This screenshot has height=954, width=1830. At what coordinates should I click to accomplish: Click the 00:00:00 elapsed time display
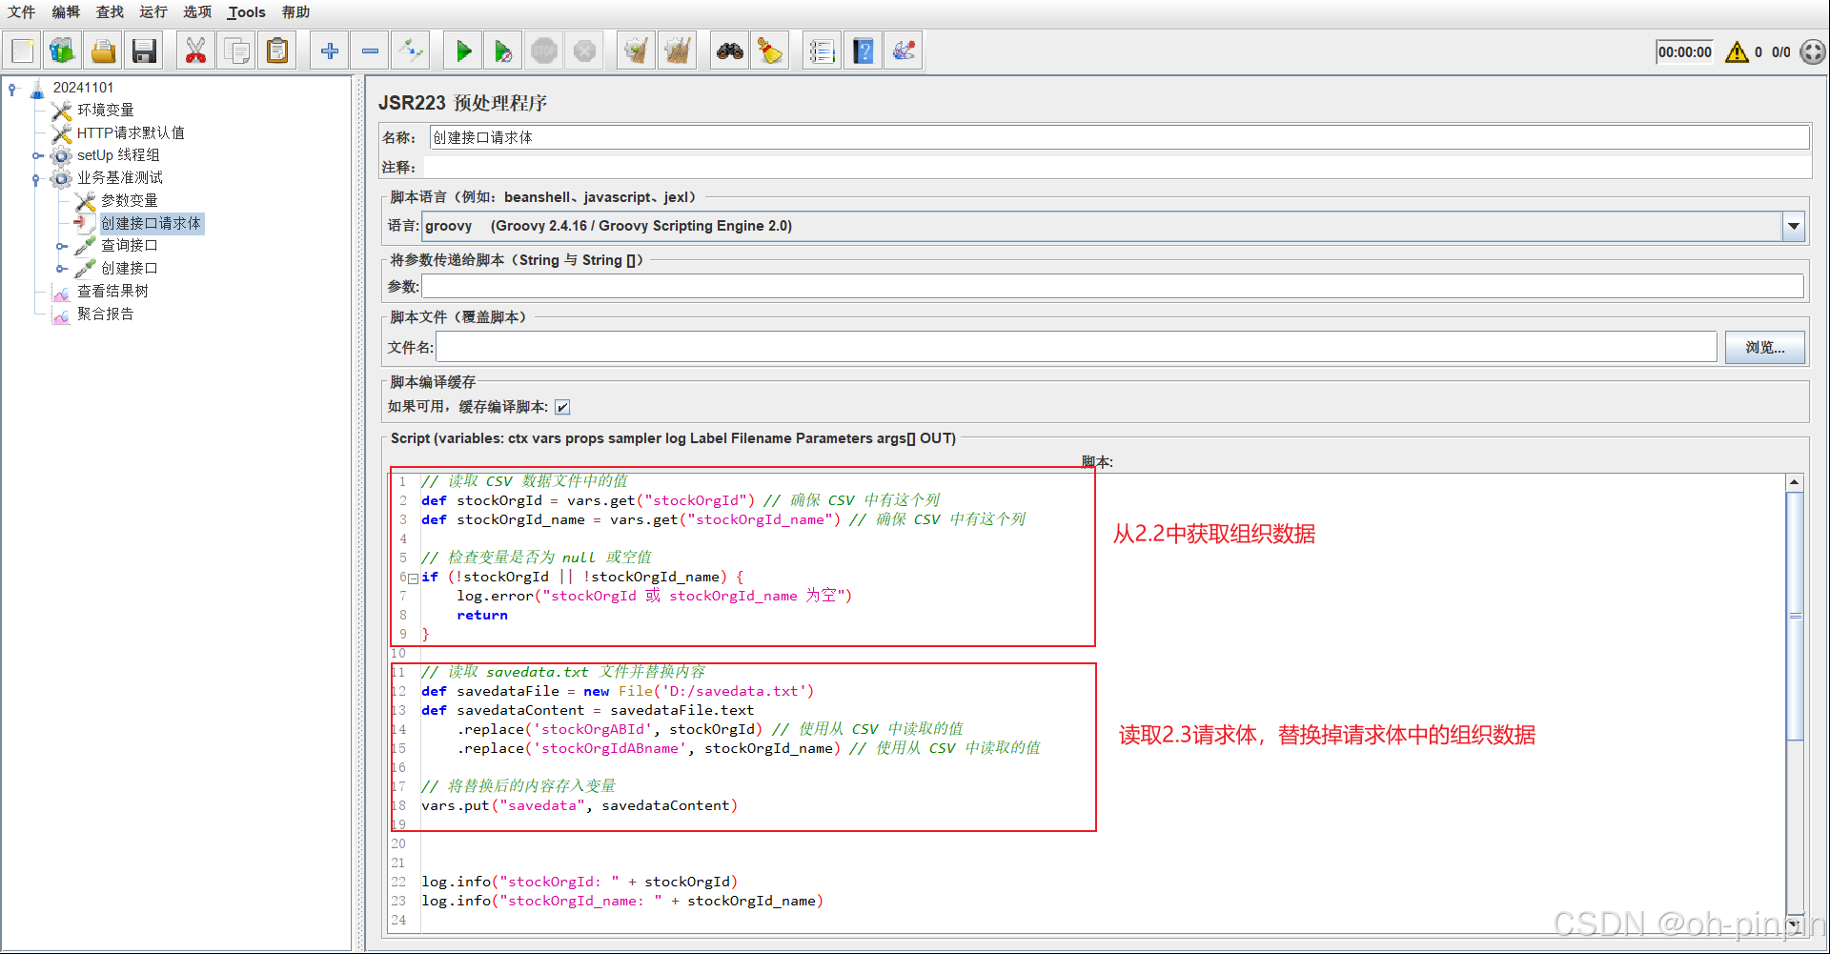click(x=1684, y=52)
